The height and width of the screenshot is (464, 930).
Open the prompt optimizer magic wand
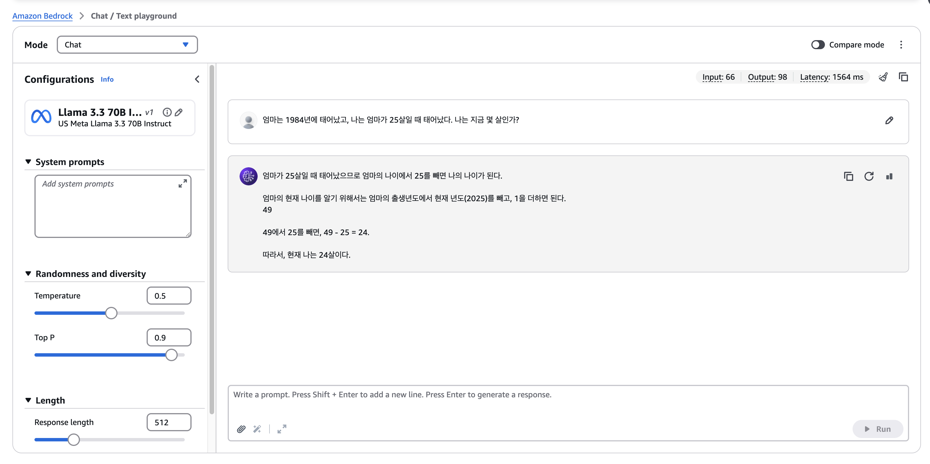(x=257, y=429)
